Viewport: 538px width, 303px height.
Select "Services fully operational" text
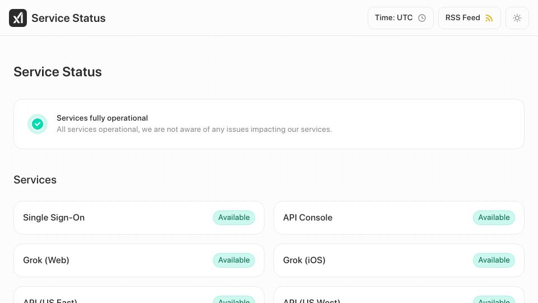point(102,118)
